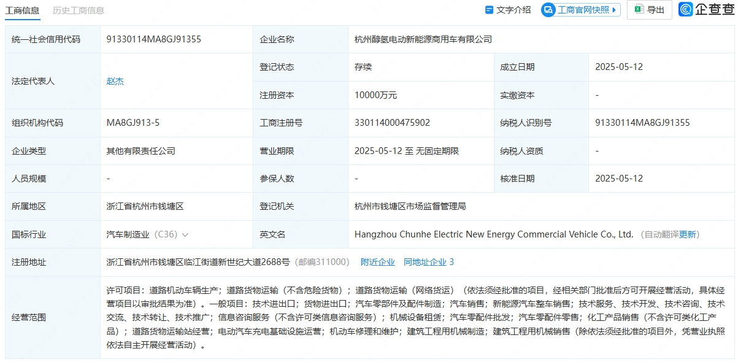Screen dimensions: 738x362
Task: Click the 导出 export button
Action: [x=649, y=10]
